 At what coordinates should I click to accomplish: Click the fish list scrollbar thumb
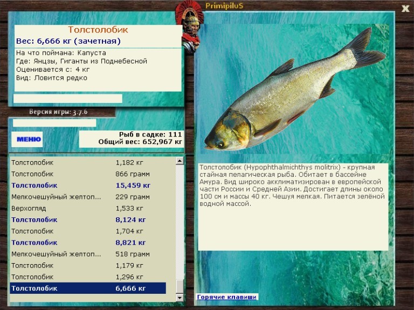point(180,286)
